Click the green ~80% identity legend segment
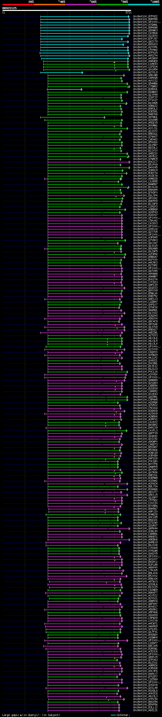Screen dimensions: 162x717 point(112,5)
